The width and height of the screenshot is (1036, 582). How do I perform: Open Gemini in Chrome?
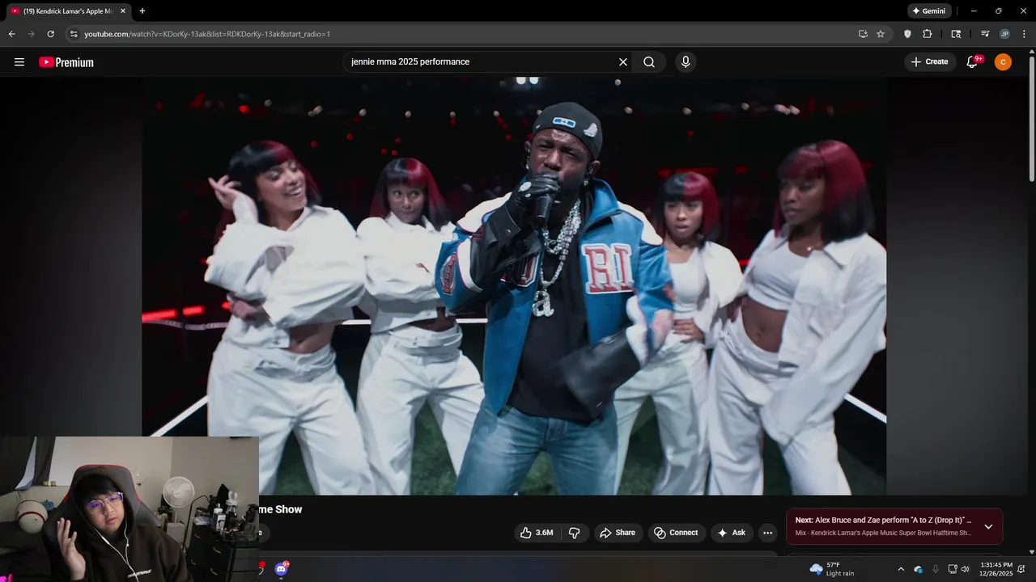tap(929, 11)
